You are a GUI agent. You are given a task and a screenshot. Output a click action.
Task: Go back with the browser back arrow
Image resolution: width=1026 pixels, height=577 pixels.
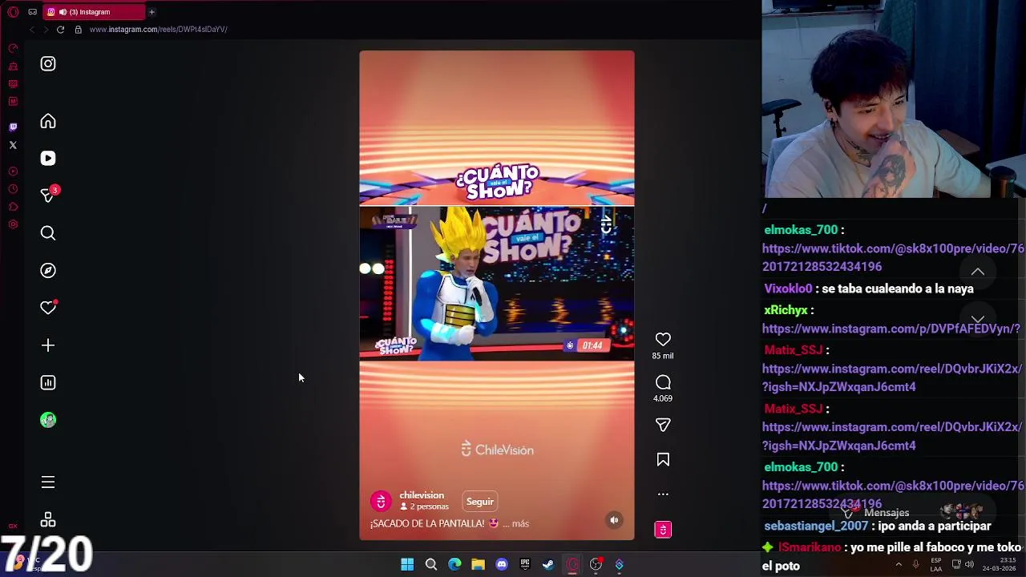pyautogui.click(x=31, y=30)
